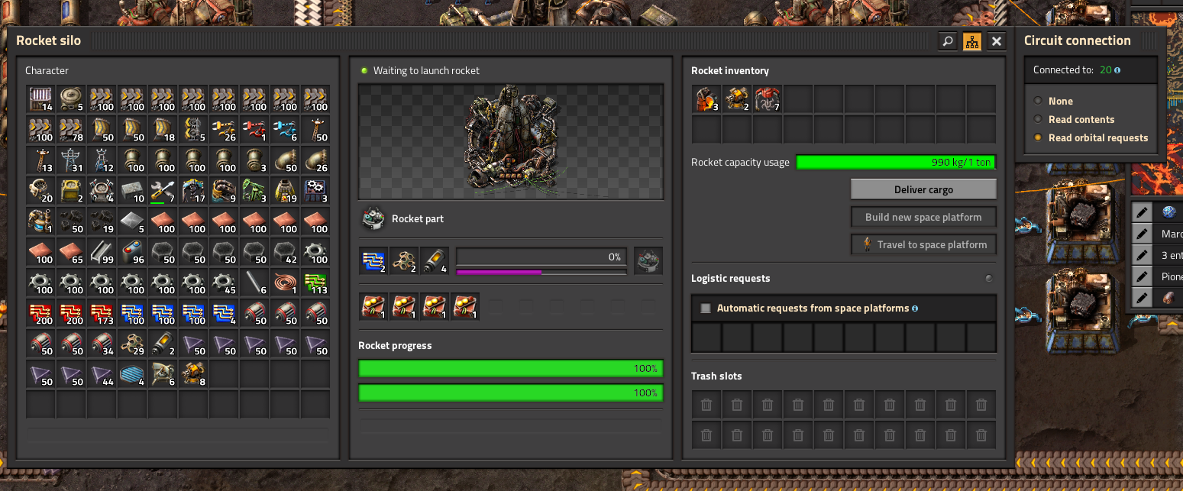Pick up the underground belt stack of 18
Viewport: 1183px width, 491px height.
coord(163,129)
